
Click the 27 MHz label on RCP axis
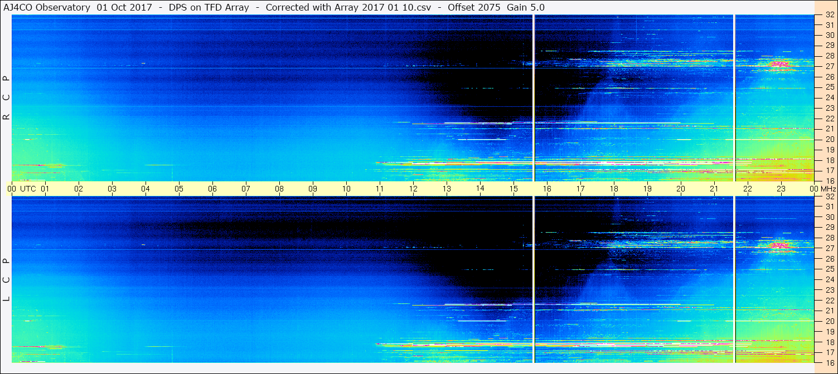tap(830, 66)
